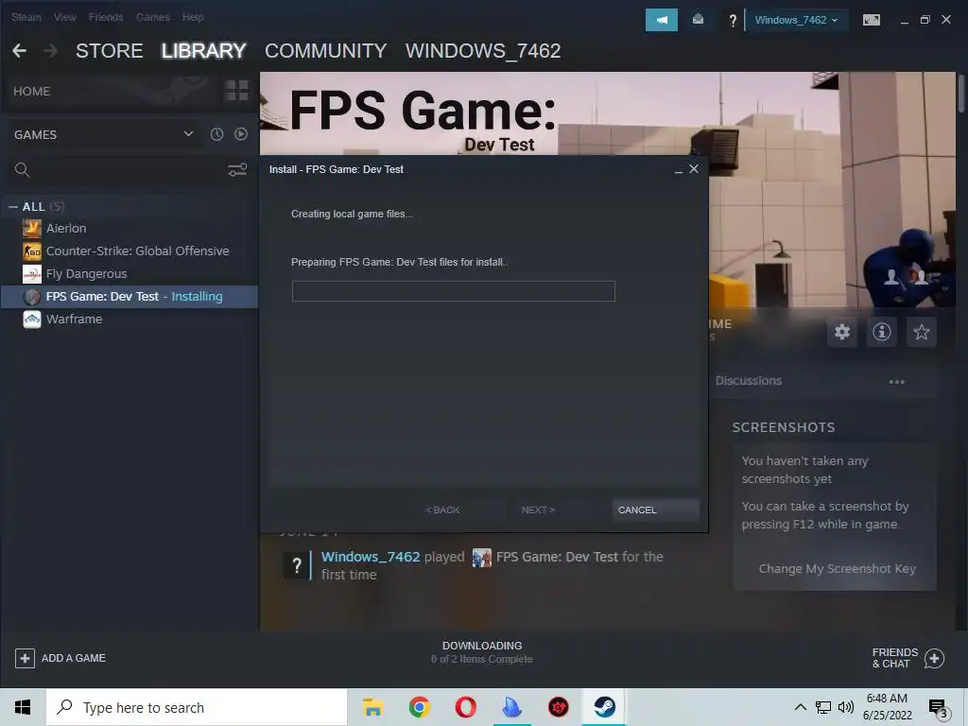The image size is (968, 726).
Task: Open Friends & Chat plus icon
Action: (934, 658)
